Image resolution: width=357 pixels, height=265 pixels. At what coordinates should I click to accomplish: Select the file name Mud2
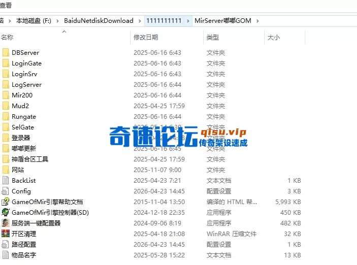[20, 106]
